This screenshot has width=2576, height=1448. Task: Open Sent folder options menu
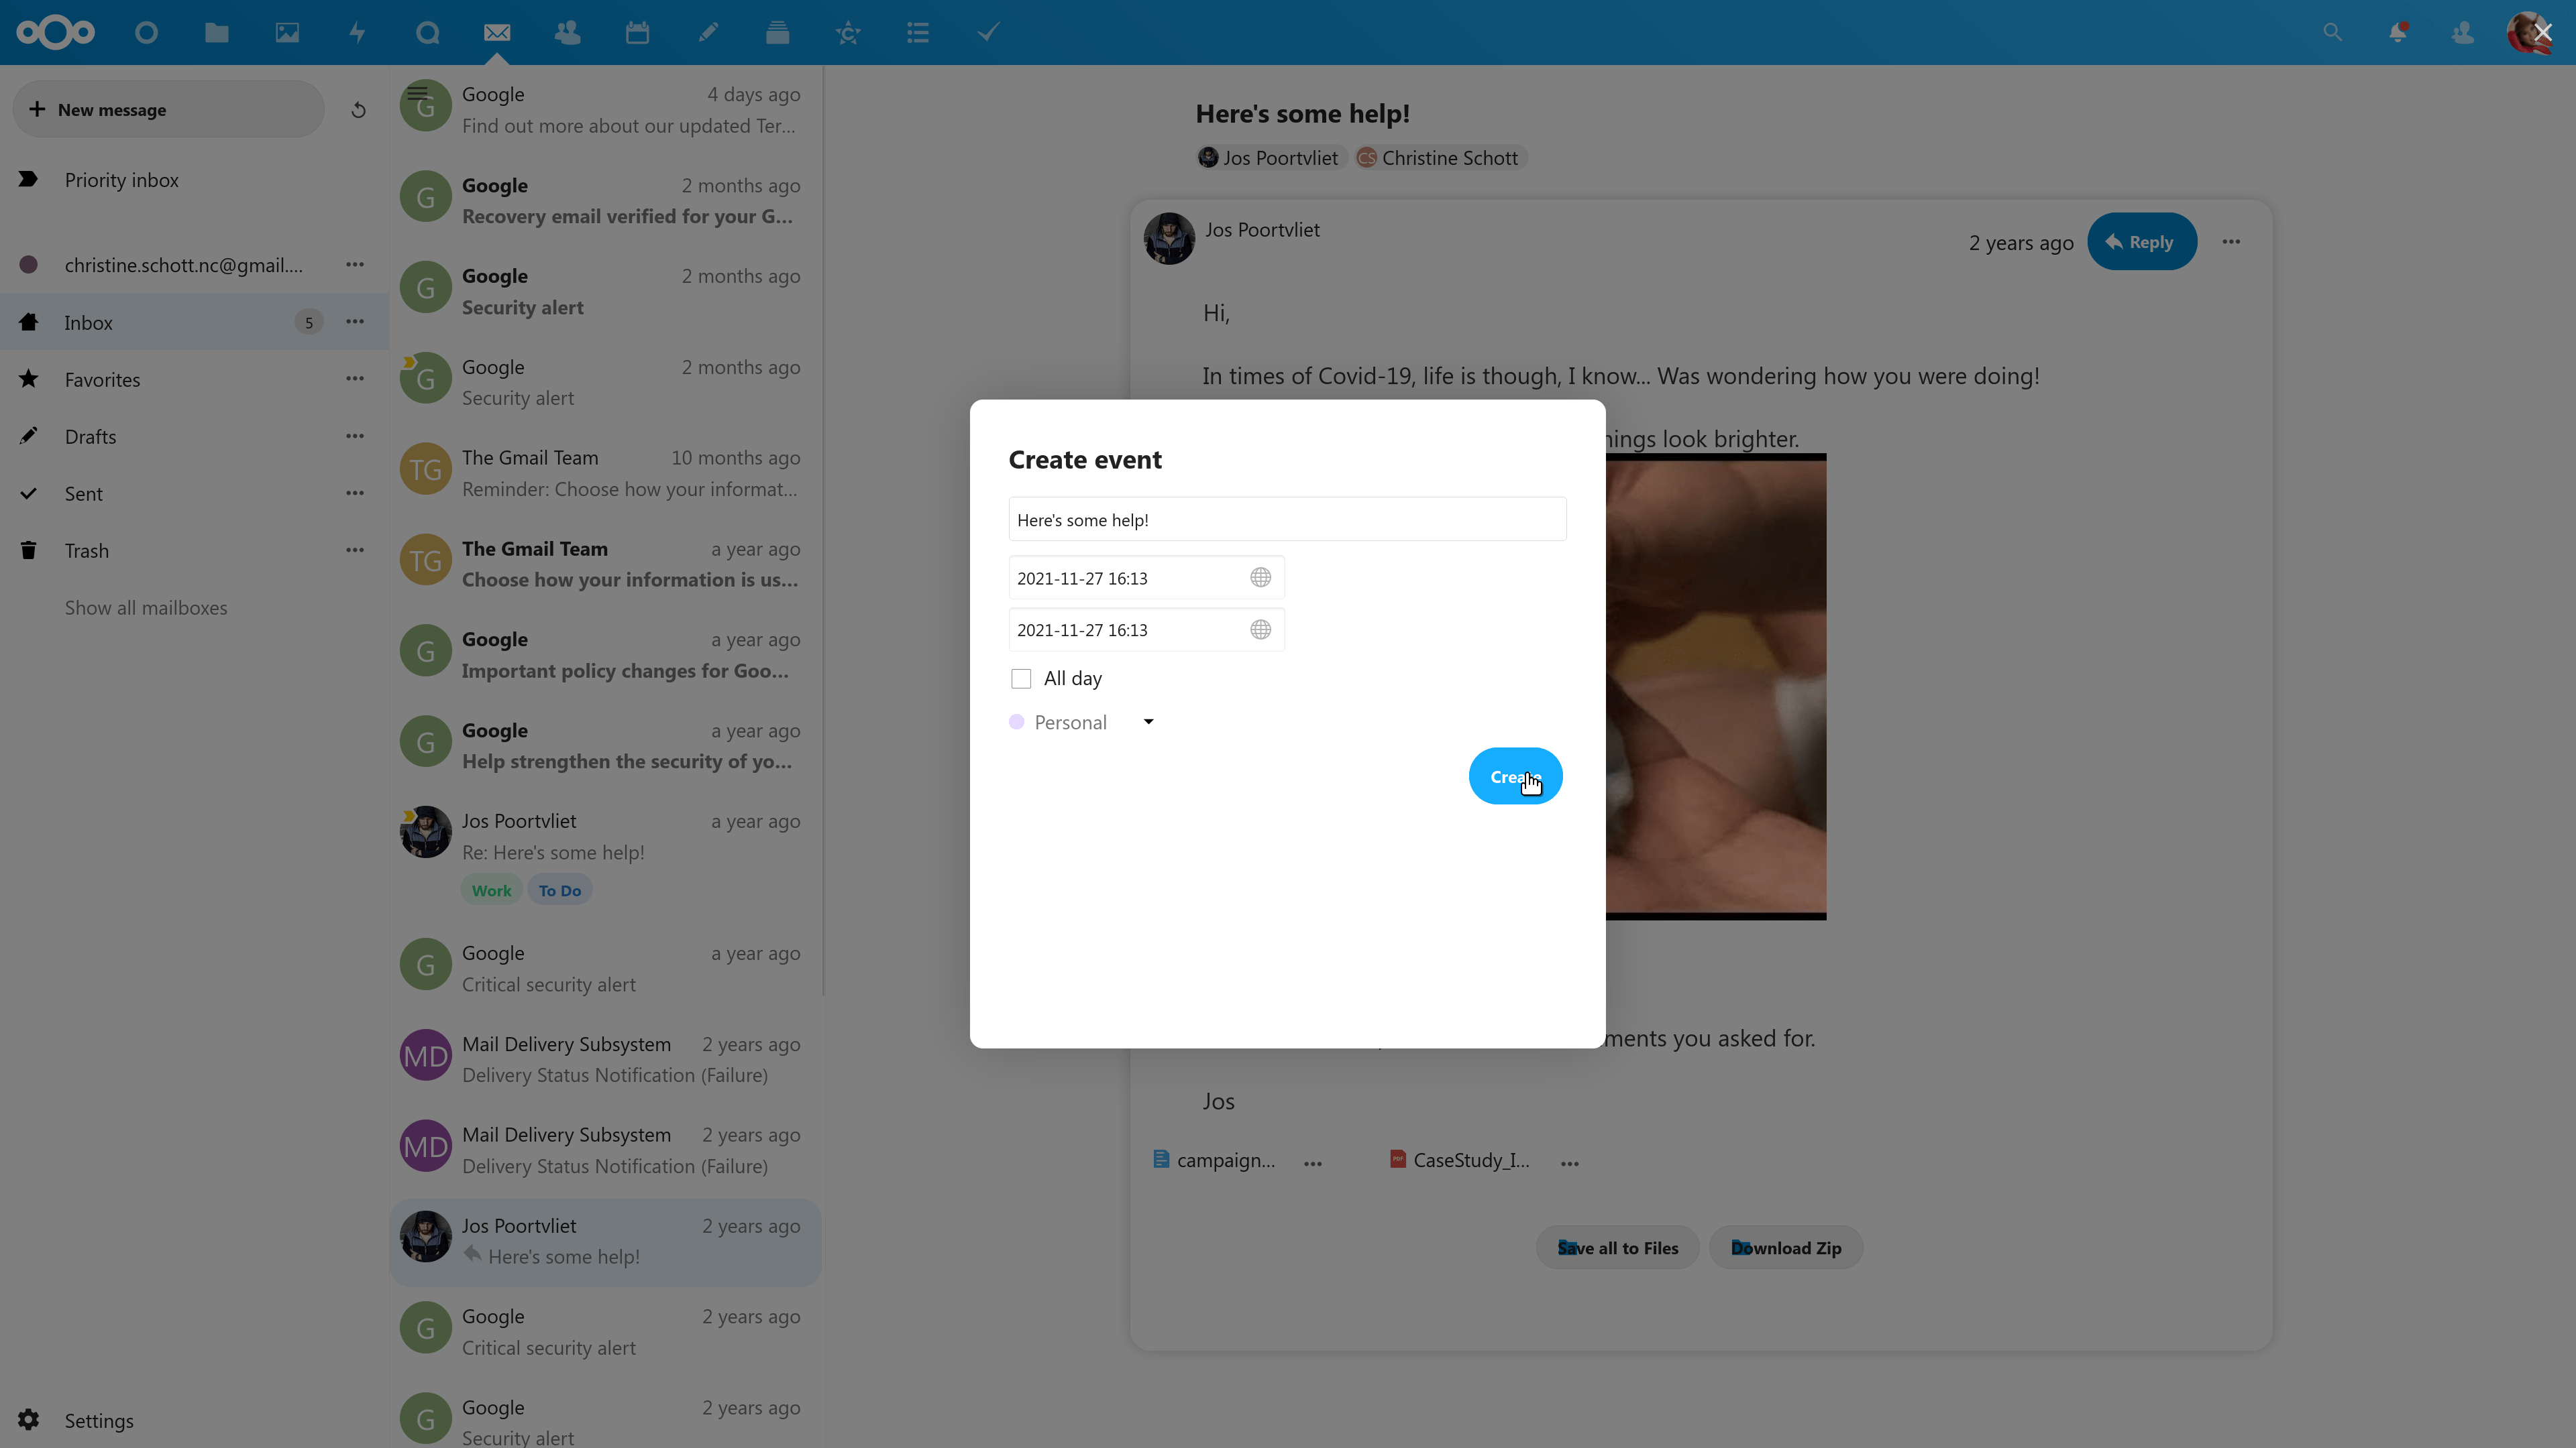(x=355, y=493)
